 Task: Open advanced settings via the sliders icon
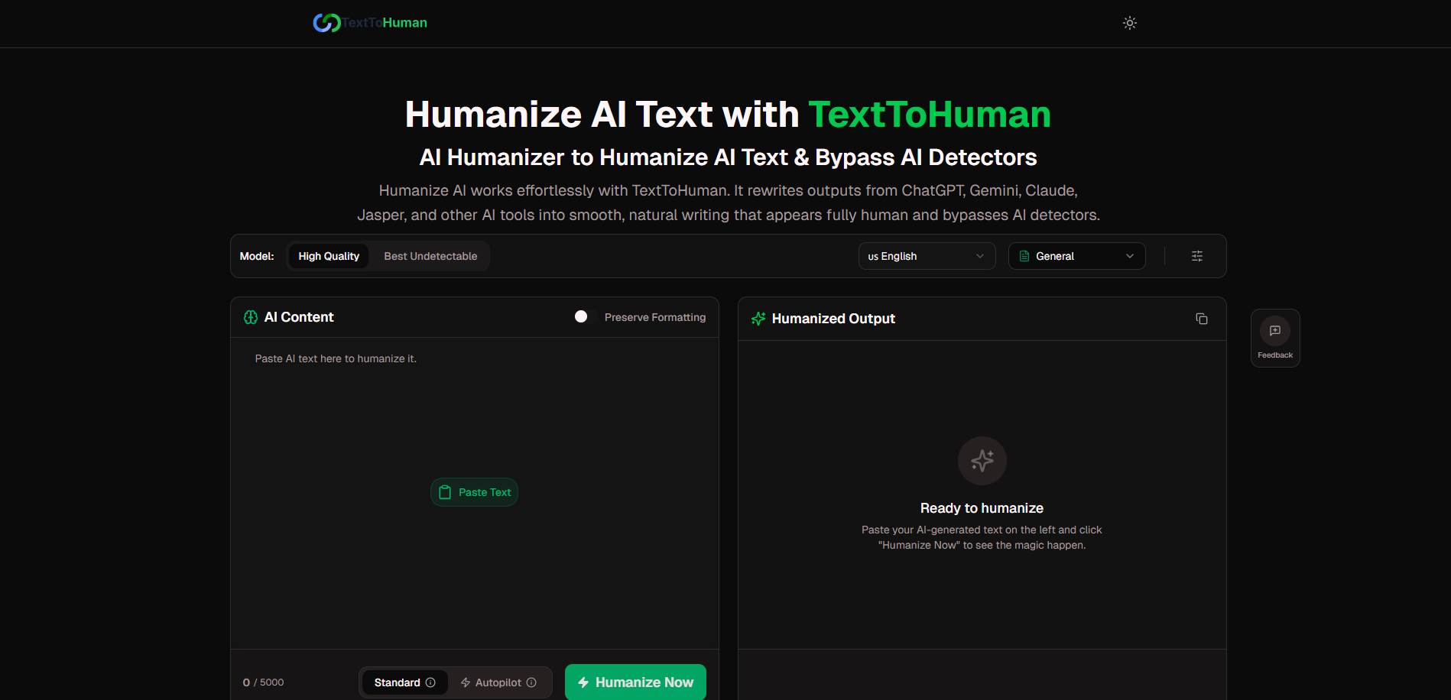[x=1196, y=255]
